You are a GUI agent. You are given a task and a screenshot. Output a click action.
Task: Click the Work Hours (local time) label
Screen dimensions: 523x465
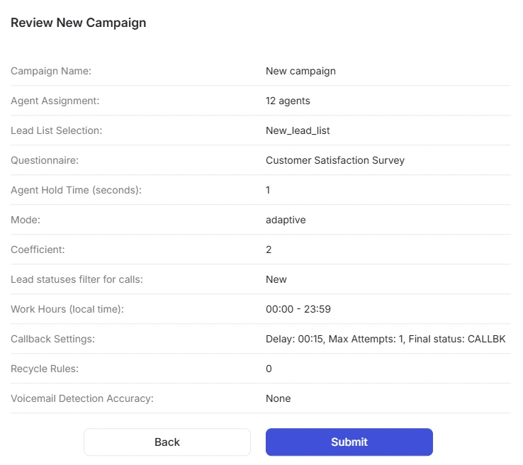click(x=67, y=309)
